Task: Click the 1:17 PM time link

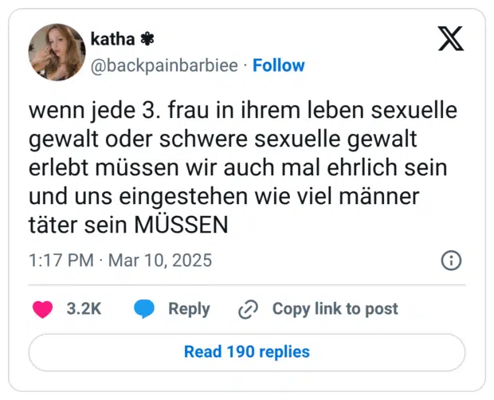Action: (x=62, y=261)
